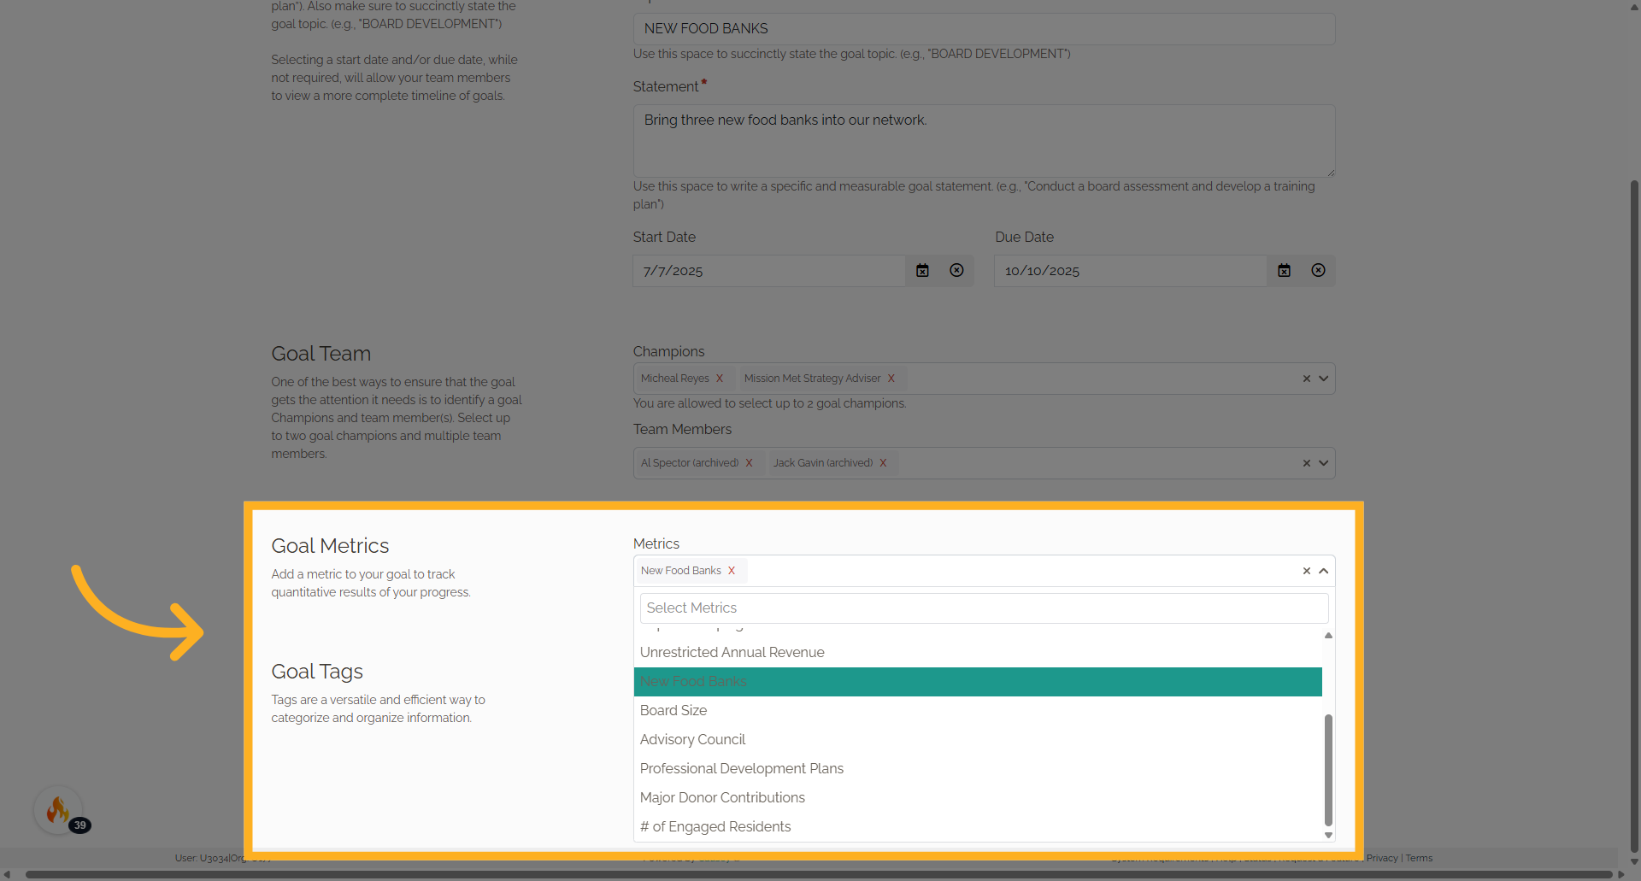Image resolution: width=1641 pixels, height=881 pixels.
Task: Remove Micheal Reyes from Champions
Action: point(720,379)
